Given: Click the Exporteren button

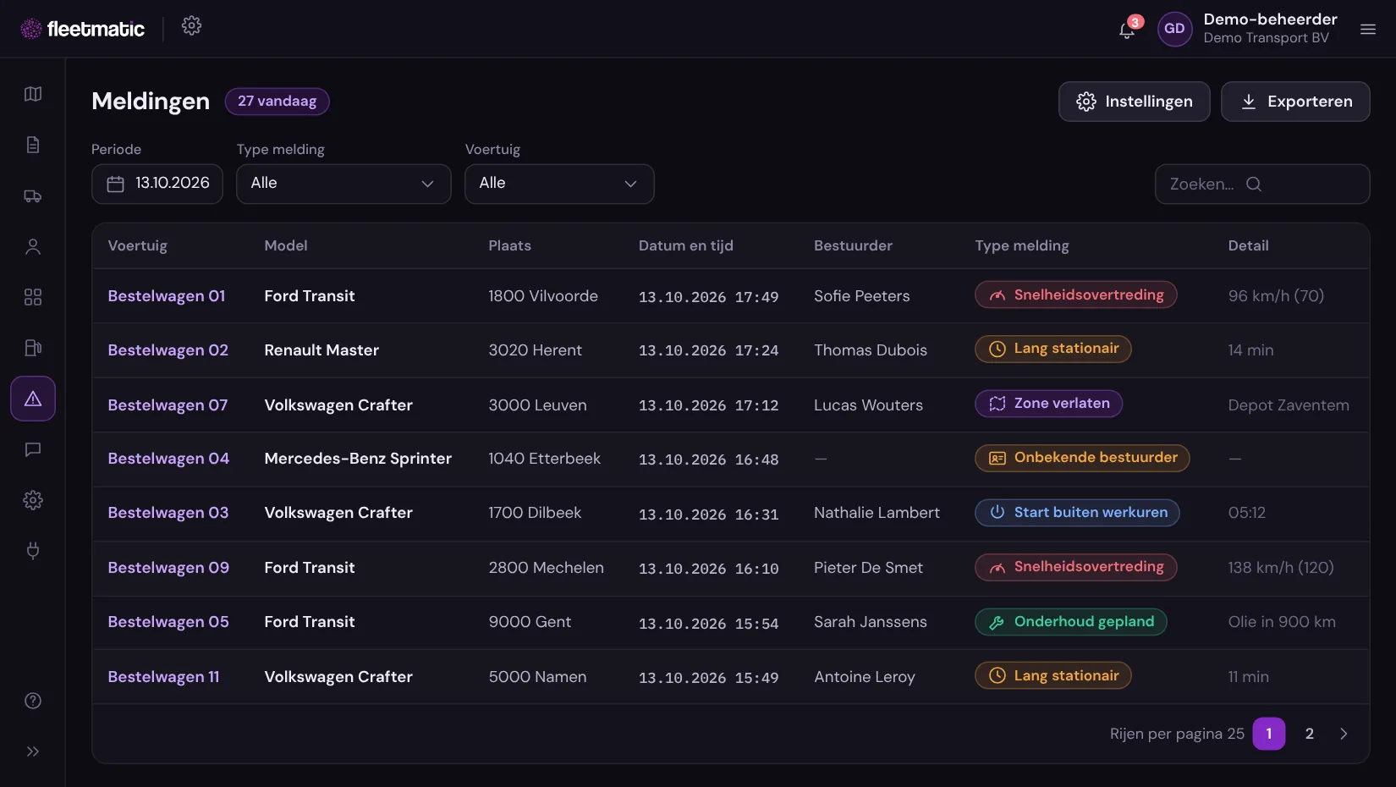Looking at the screenshot, I should pos(1295,102).
